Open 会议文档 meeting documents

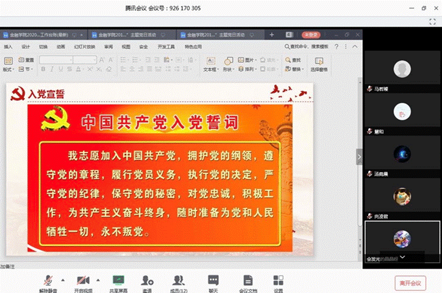(x=248, y=280)
